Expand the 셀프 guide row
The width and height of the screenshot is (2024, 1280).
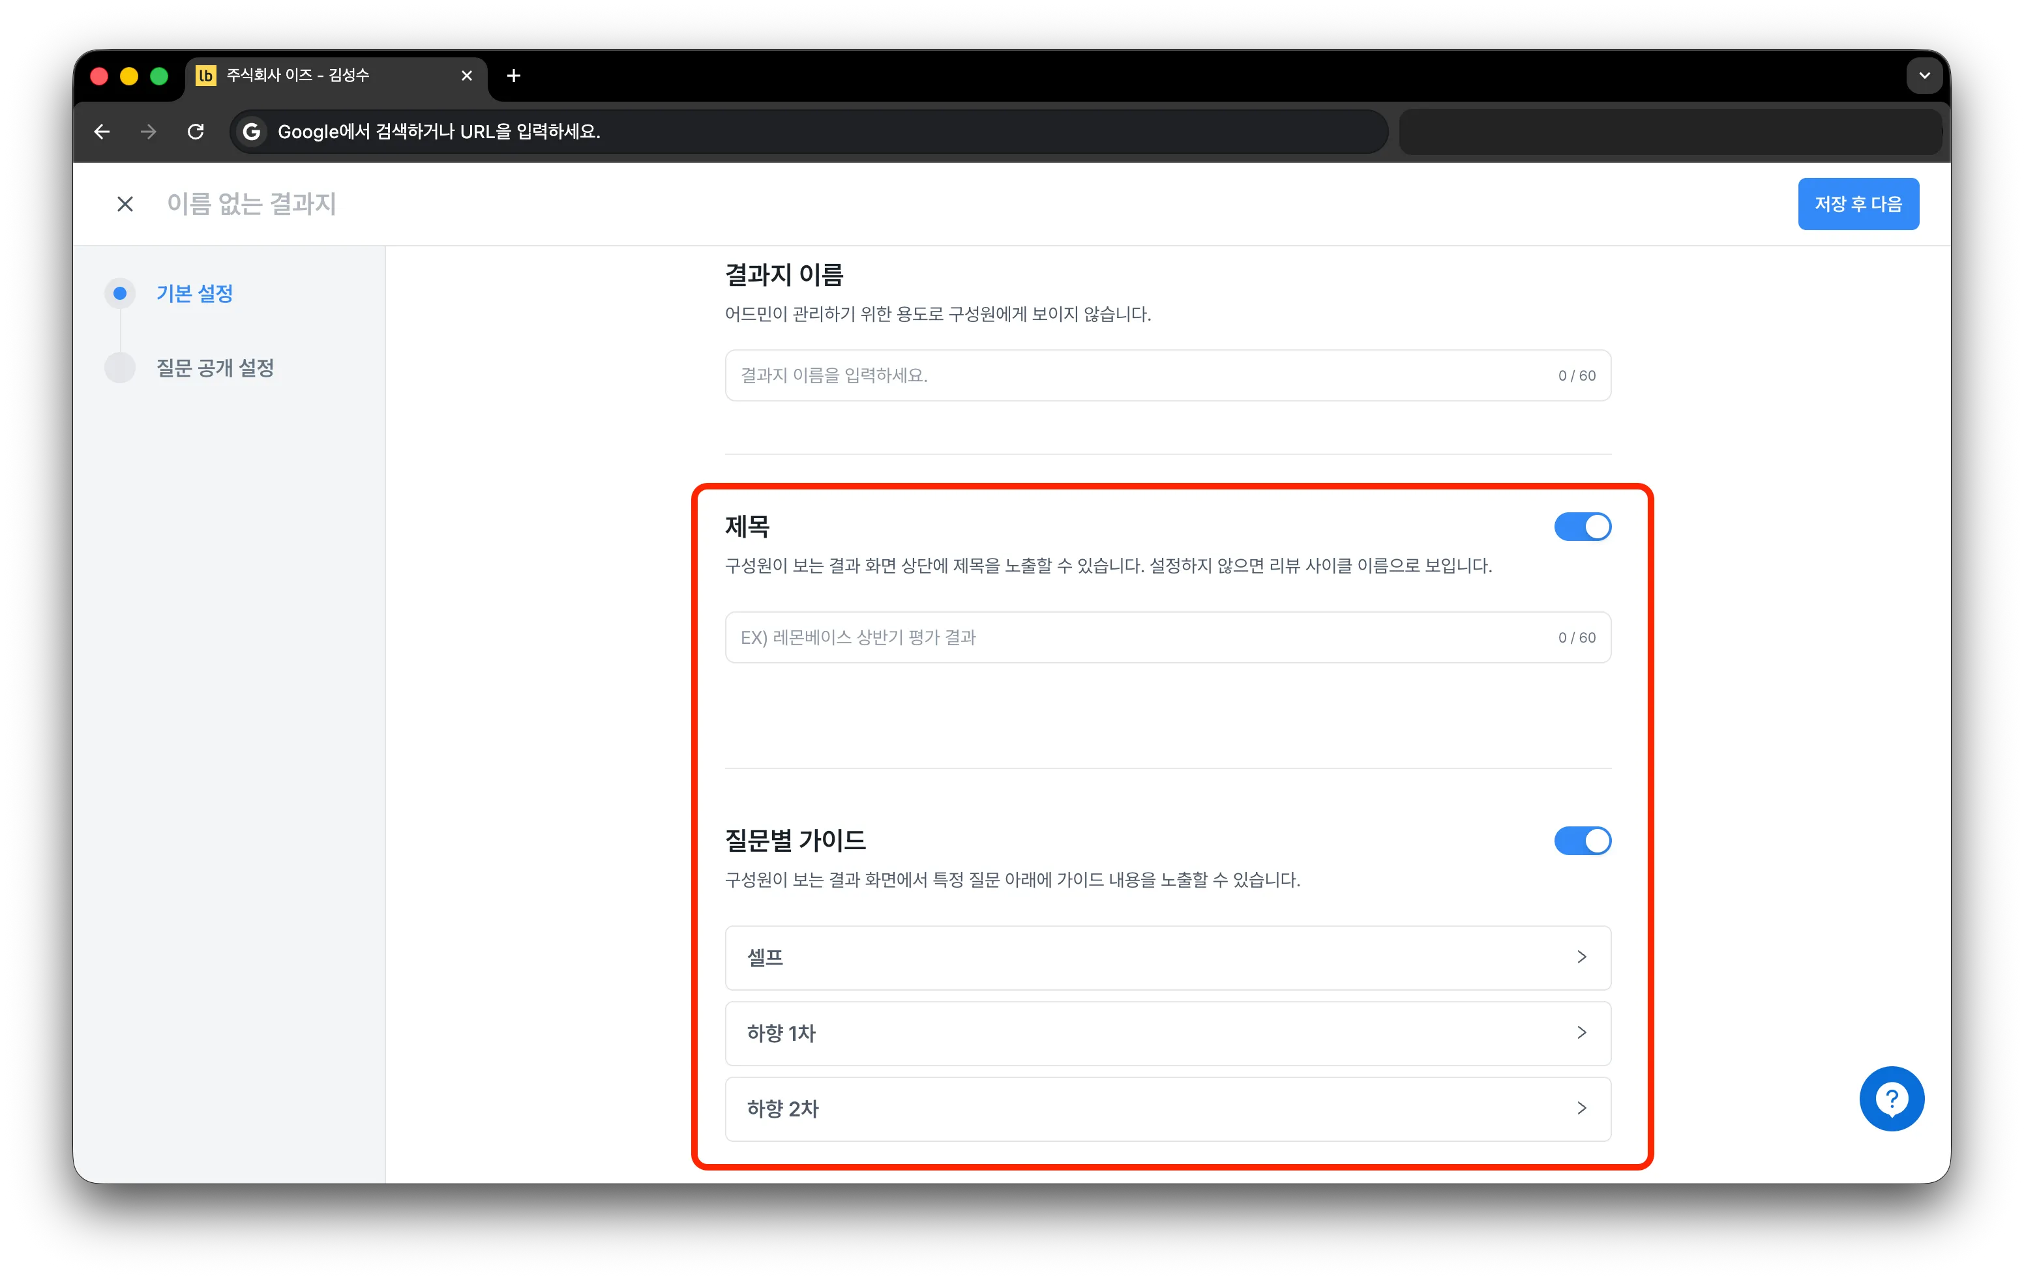click(x=1167, y=957)
